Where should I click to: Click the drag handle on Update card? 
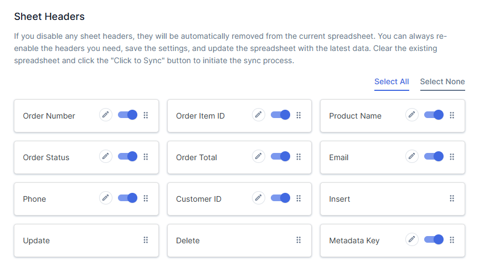pyautogui.click(x=146, y=240)
